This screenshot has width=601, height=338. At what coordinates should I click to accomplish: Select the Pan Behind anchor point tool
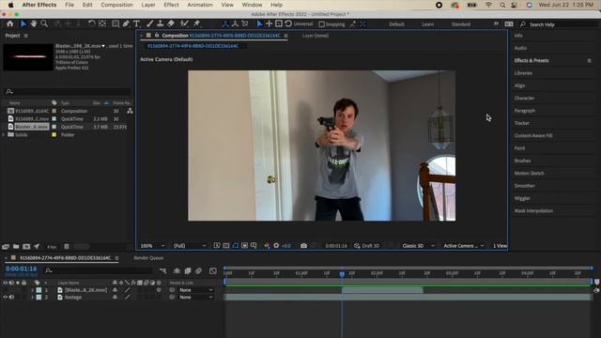(102, 23)
